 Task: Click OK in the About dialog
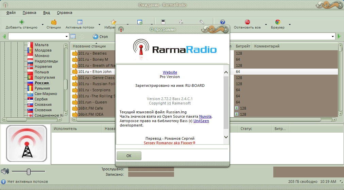[x=129, y=156]
